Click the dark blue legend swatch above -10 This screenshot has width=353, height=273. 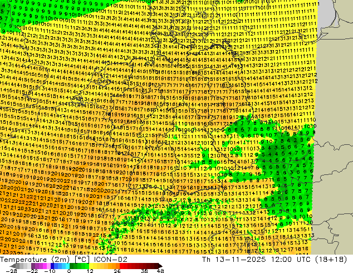pyautogui.click(x=52, y=266)
